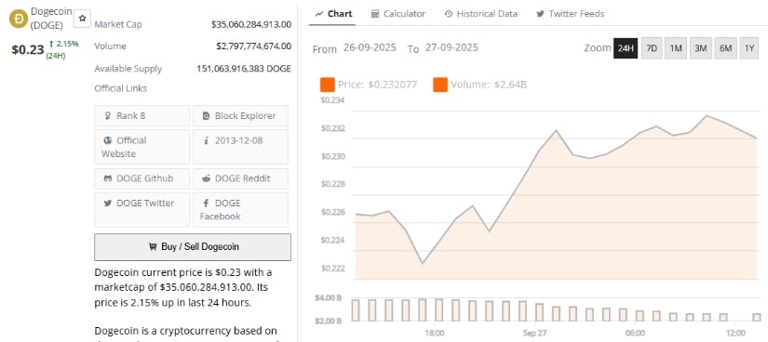Open the DOGE Github link
The width and height of the screenshot is (768, 342).
pyautogui.click(x=141, y=178)
